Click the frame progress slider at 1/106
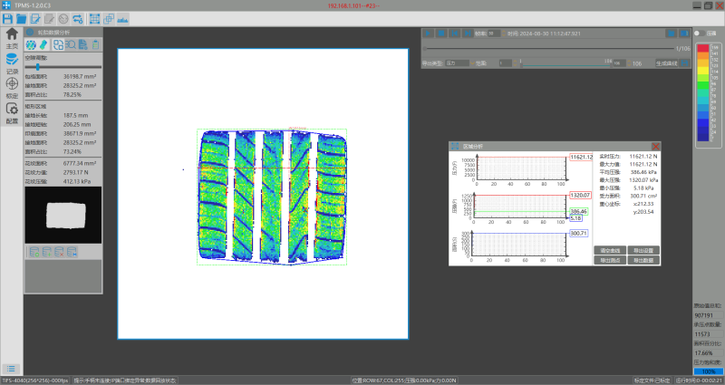 549,48
